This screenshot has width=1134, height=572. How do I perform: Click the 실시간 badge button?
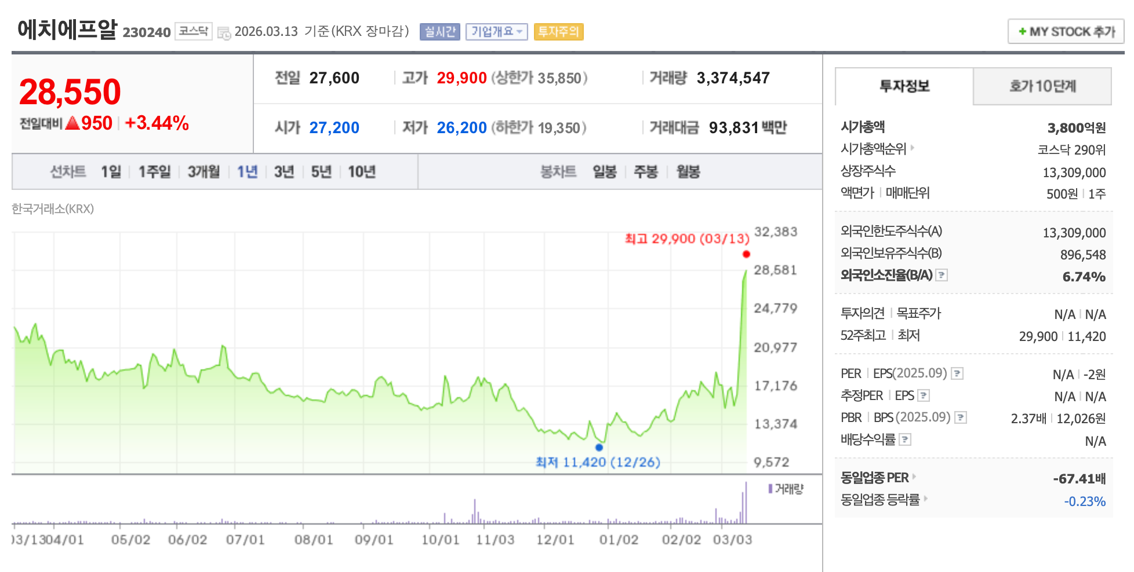[x=439, y=31]
